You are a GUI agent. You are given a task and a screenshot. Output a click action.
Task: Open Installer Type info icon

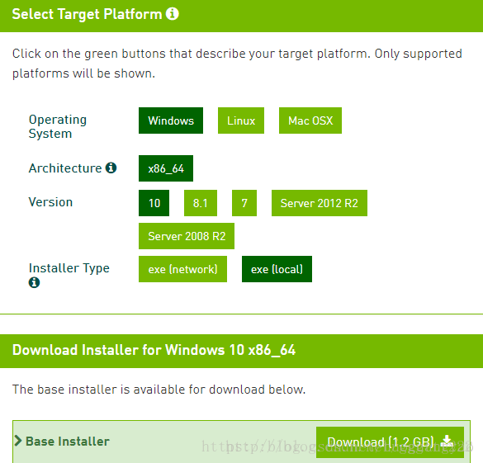click(34, 282)
